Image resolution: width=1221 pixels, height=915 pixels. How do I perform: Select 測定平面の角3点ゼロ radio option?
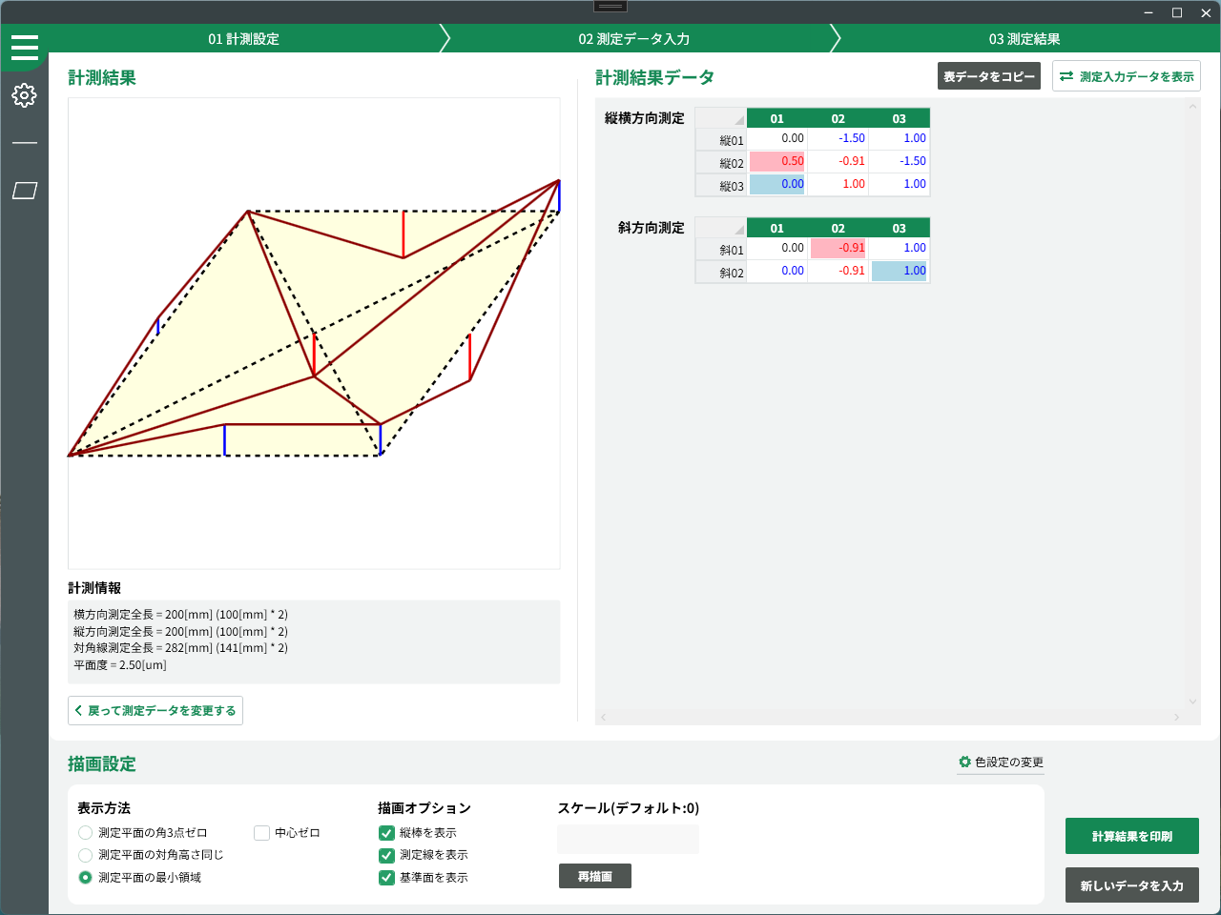point(86,833)
